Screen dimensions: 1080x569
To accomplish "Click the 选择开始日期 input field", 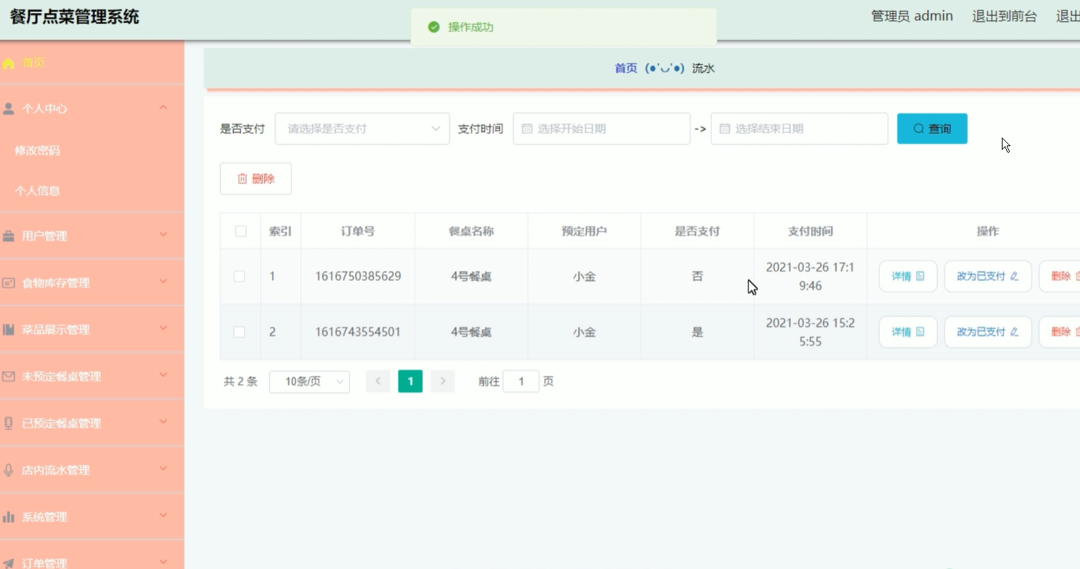I will 602,129.
